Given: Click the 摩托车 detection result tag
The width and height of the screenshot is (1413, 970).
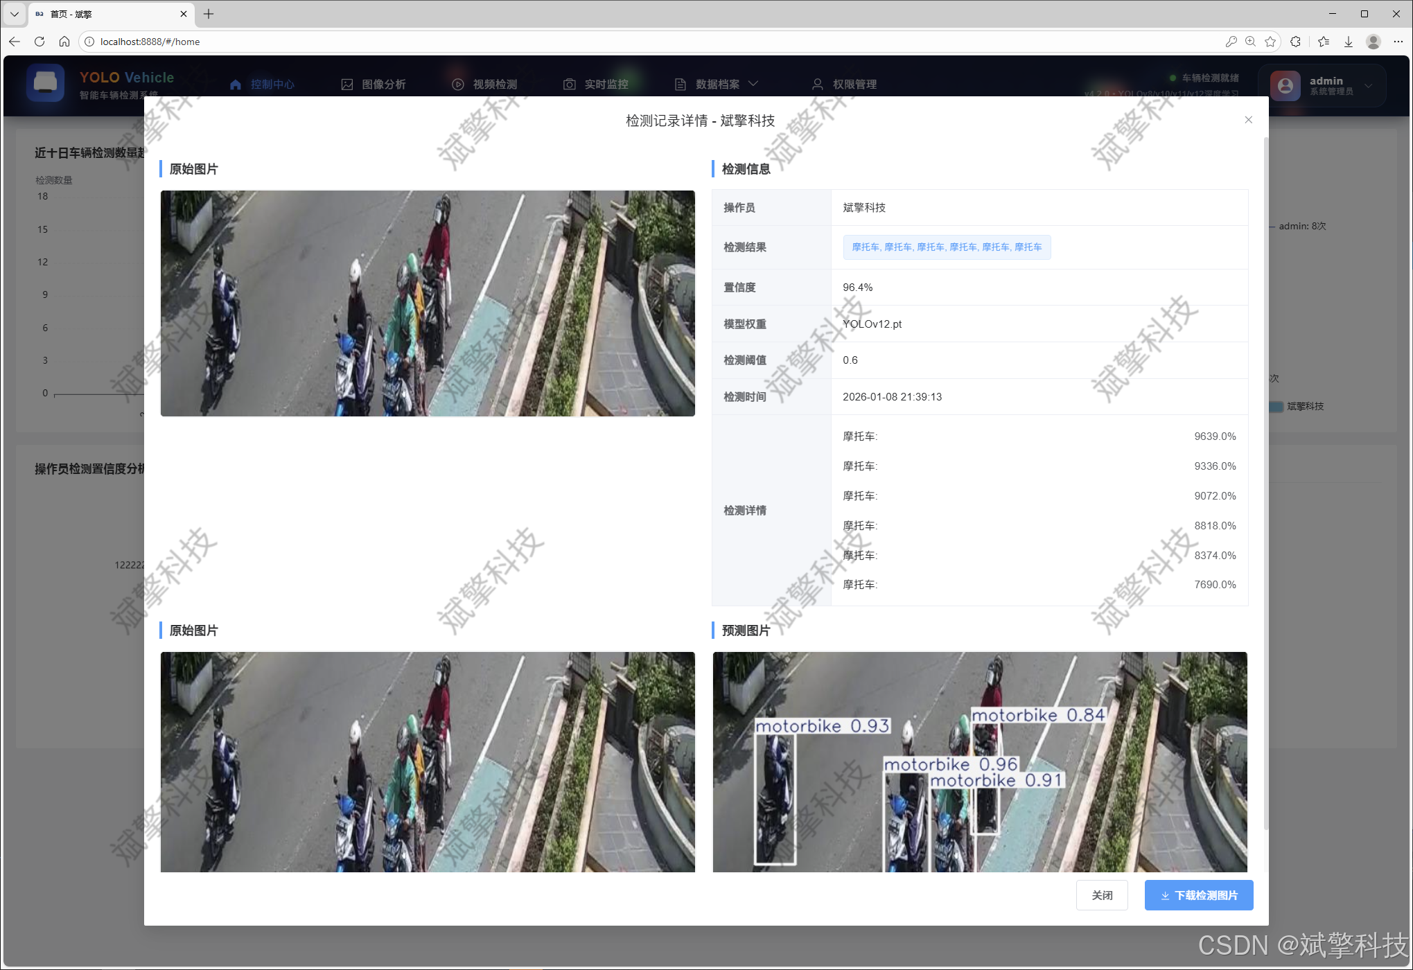Looking at the screenshot, I should (946, 247).
